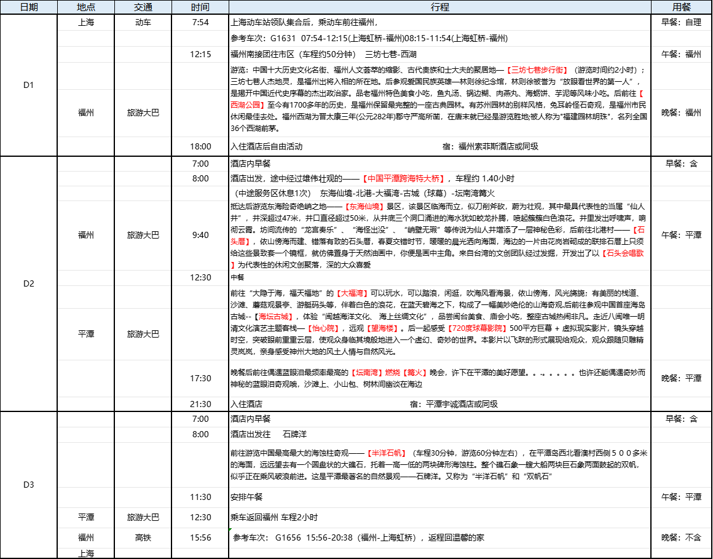Image resolution: width=713 pixels, height=559 pixels.
Task: Click the 9:40 time cell
Action: [x=200, y=235]
